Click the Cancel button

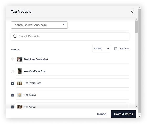point(102,114)
